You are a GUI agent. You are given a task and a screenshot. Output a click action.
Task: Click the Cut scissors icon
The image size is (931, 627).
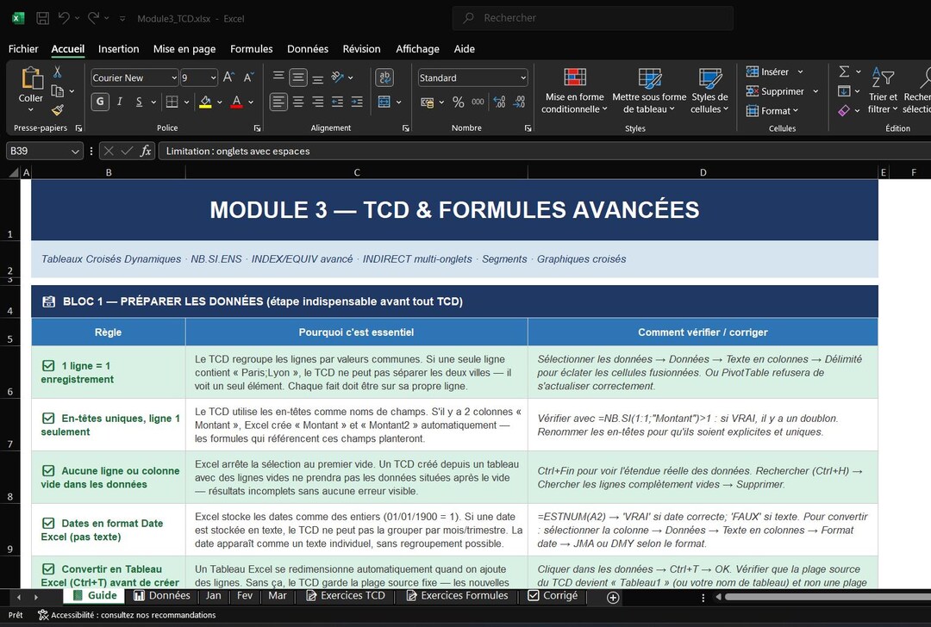58,71
